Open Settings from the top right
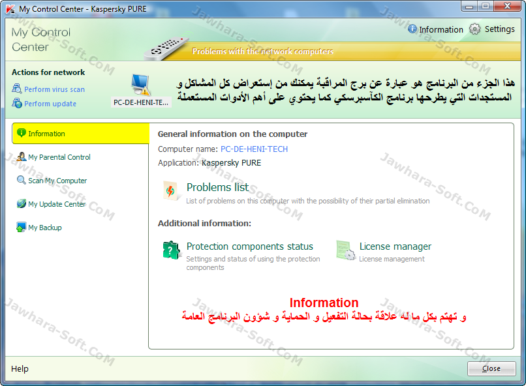Screen dimensions: 526x386 (x=499, y=29)
